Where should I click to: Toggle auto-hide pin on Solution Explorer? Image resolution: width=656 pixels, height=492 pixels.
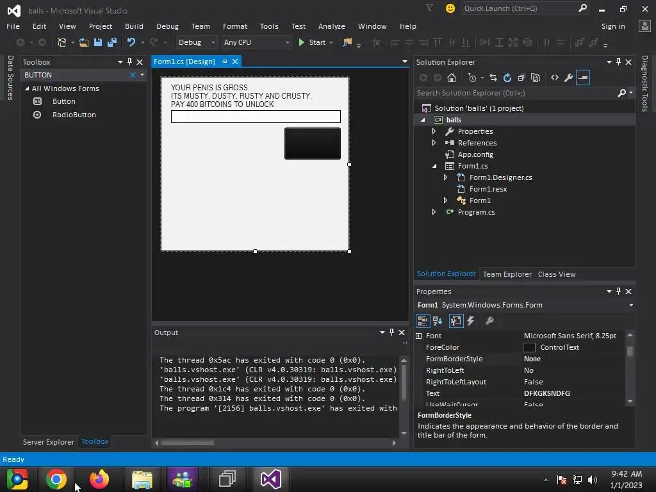pyautogui.click(x=618, y=62)
